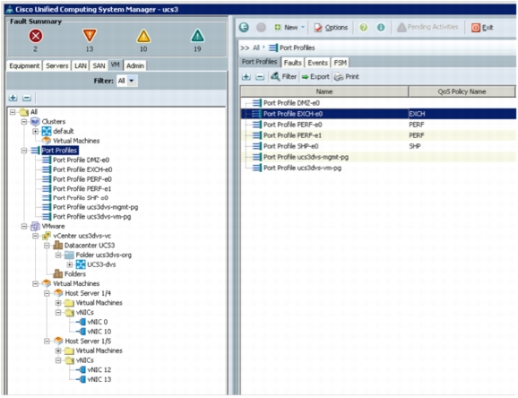Go back with the green arrow

point(244,27)
